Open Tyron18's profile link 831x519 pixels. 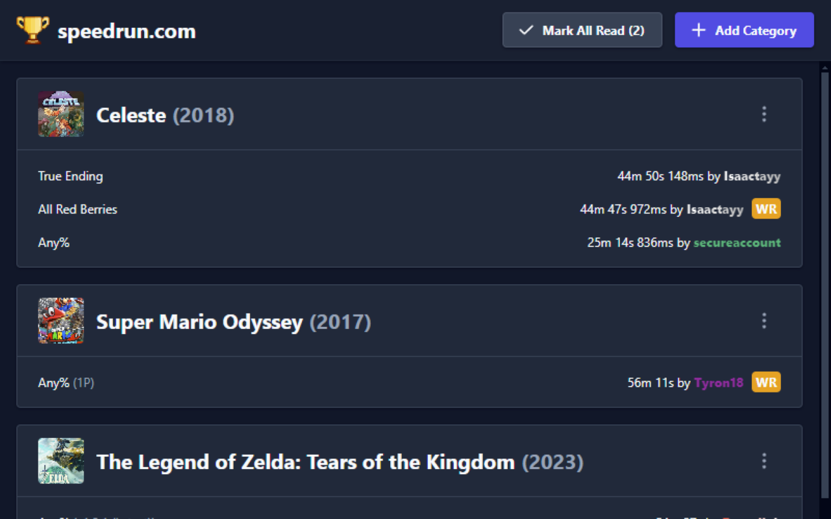coord(719,383)
